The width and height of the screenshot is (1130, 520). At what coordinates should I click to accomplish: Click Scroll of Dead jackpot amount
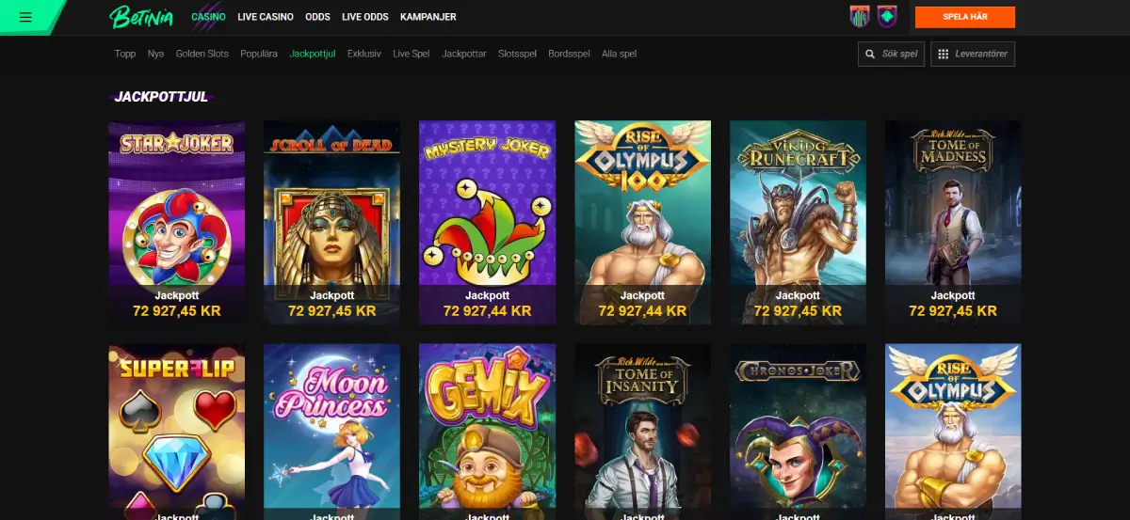click(331, 310)
